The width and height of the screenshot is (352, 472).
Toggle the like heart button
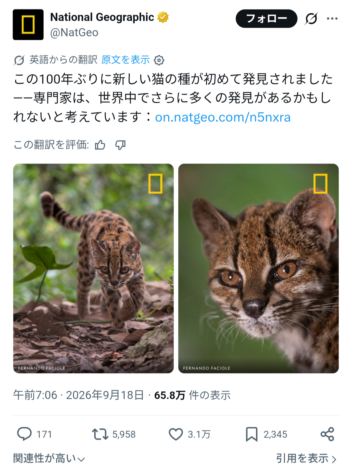[x=176, y=434]
